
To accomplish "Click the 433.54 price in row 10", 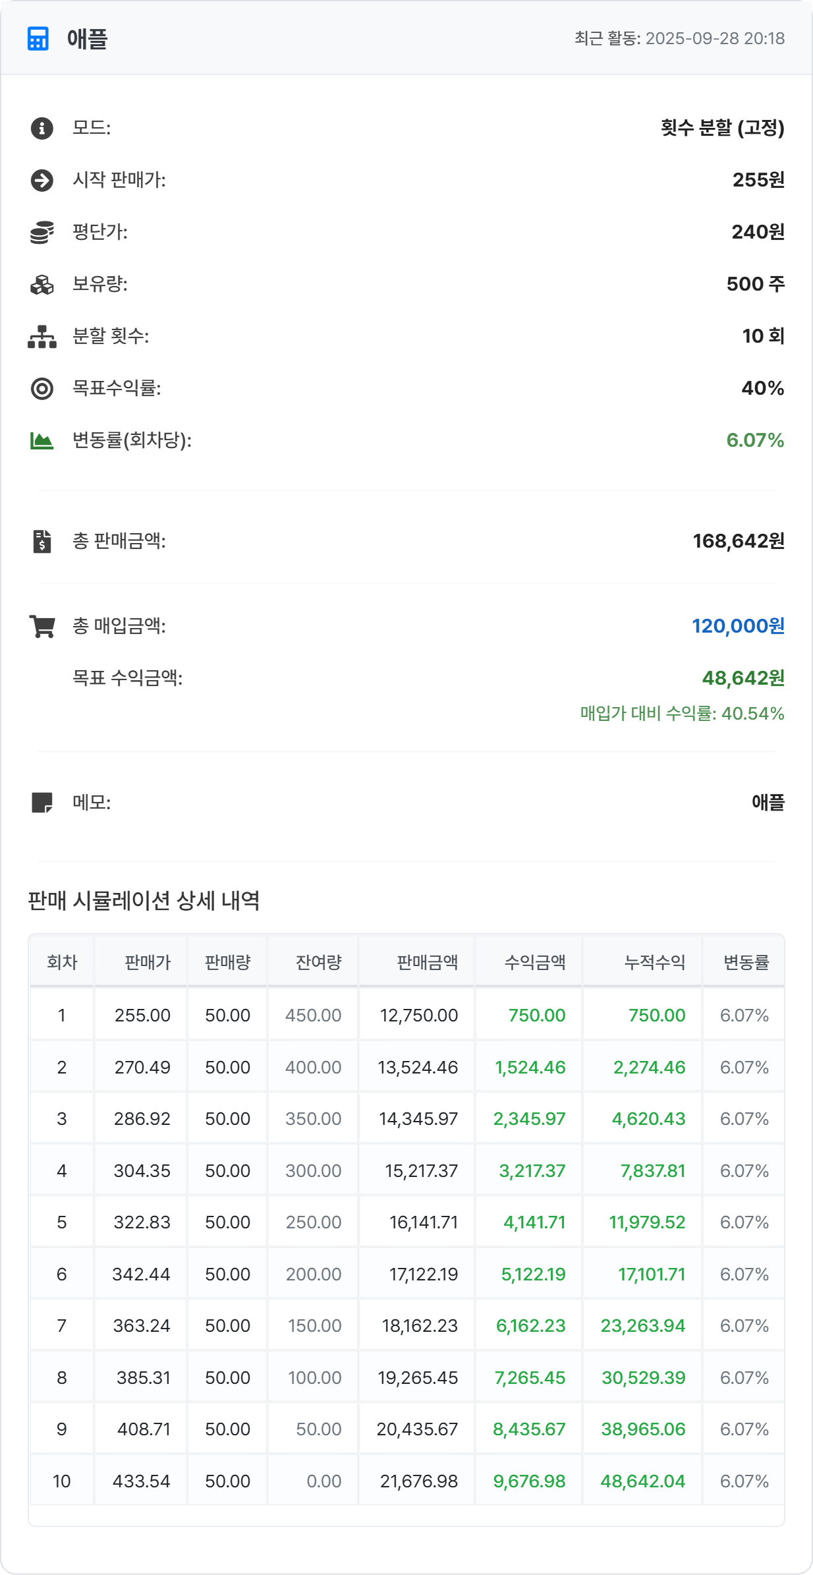I will 142,1481.
